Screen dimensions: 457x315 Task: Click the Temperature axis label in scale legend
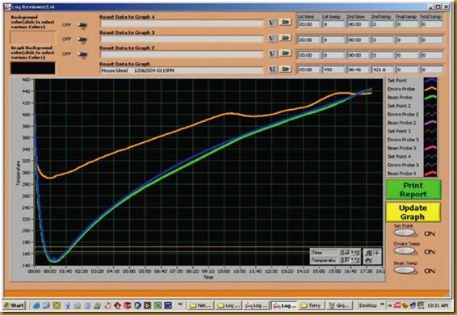pos(324,260)
